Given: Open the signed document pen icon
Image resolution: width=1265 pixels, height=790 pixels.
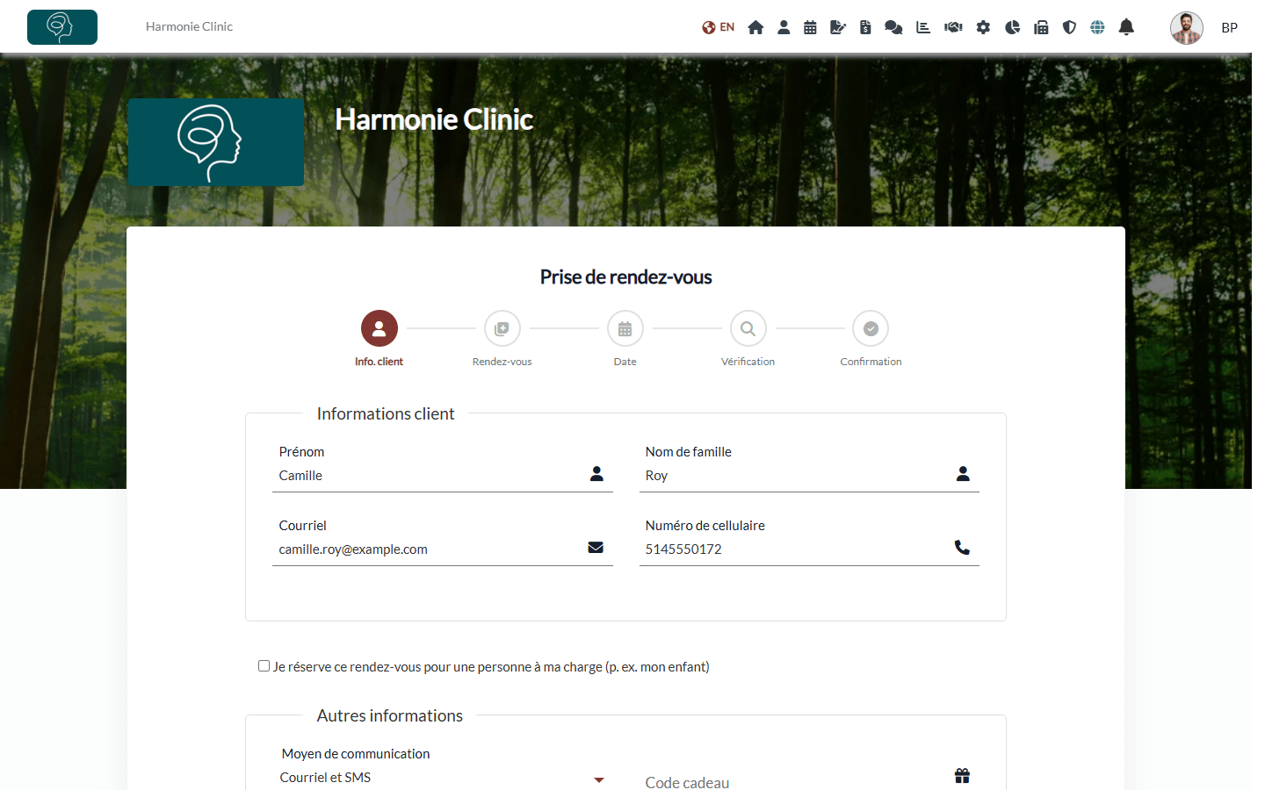Looking at the screenshot, I should (x=838, y=27).
